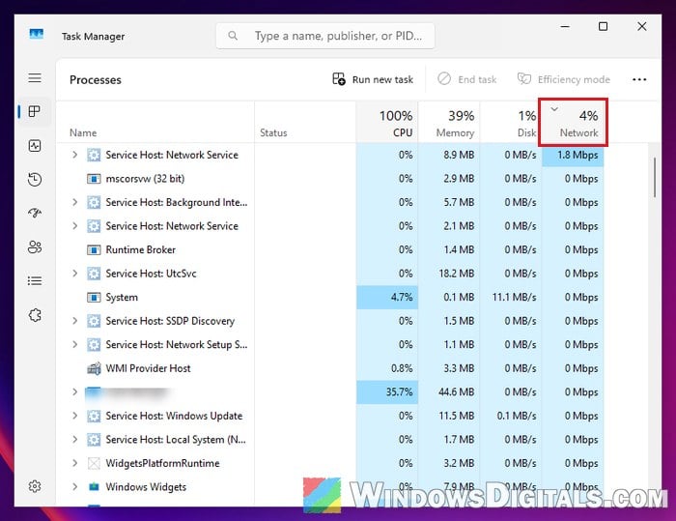This screenshot has height=521, width=676.
Task: Select the Processes page icon in sidebar
Action: (35, 112)
